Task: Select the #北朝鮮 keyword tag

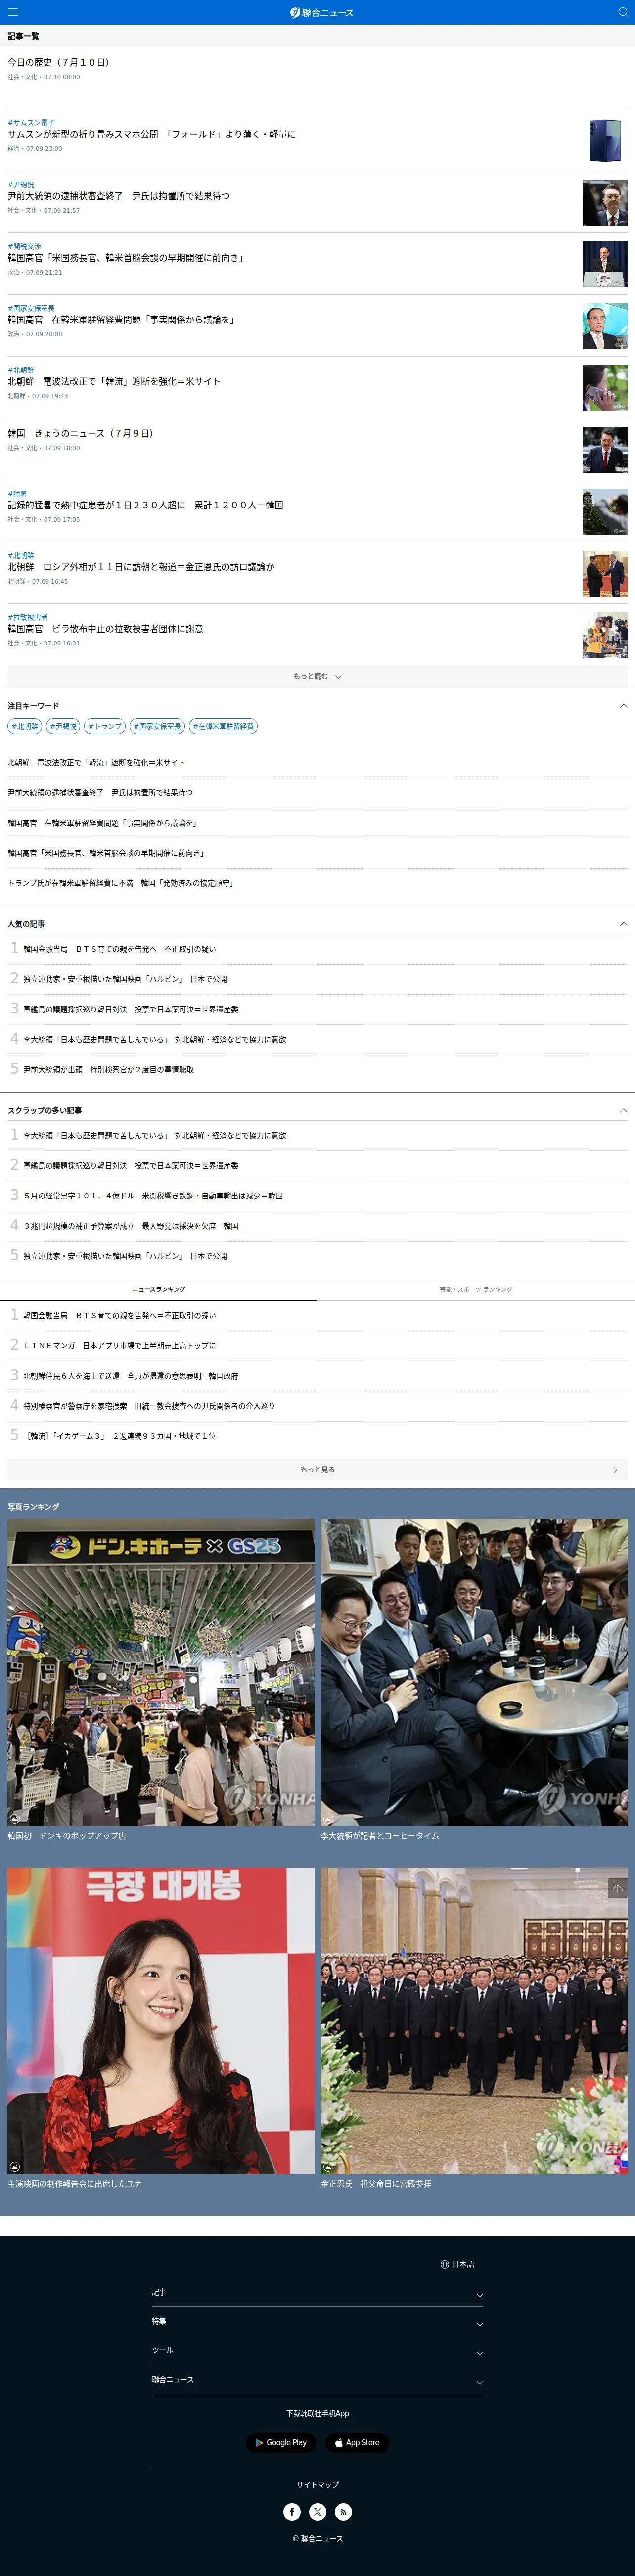Action: (x=24, y=726)
